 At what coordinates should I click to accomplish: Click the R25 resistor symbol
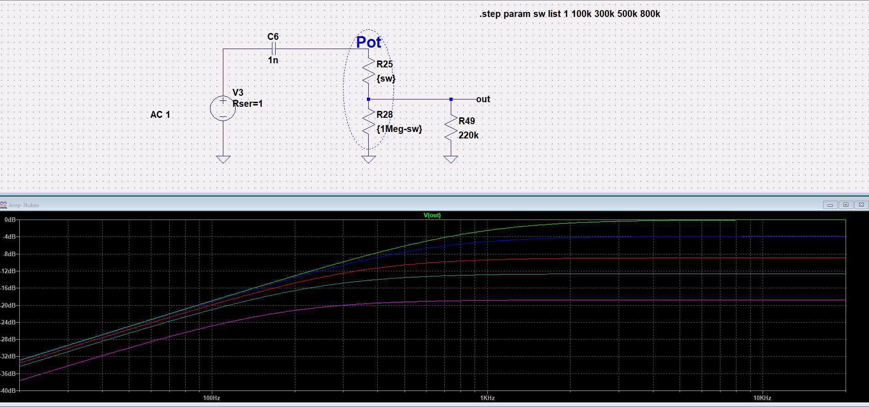(369, 71)
